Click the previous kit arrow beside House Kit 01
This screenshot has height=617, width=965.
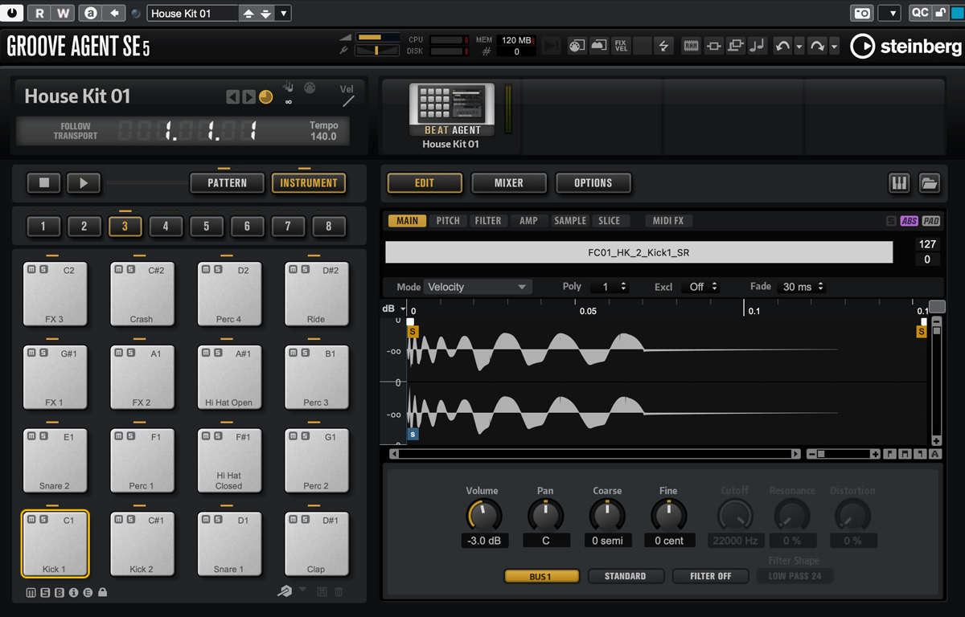point(232,97)
